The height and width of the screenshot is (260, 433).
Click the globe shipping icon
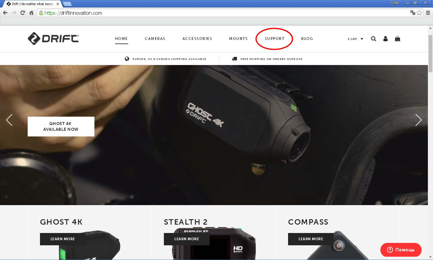(x=127, y=59)
